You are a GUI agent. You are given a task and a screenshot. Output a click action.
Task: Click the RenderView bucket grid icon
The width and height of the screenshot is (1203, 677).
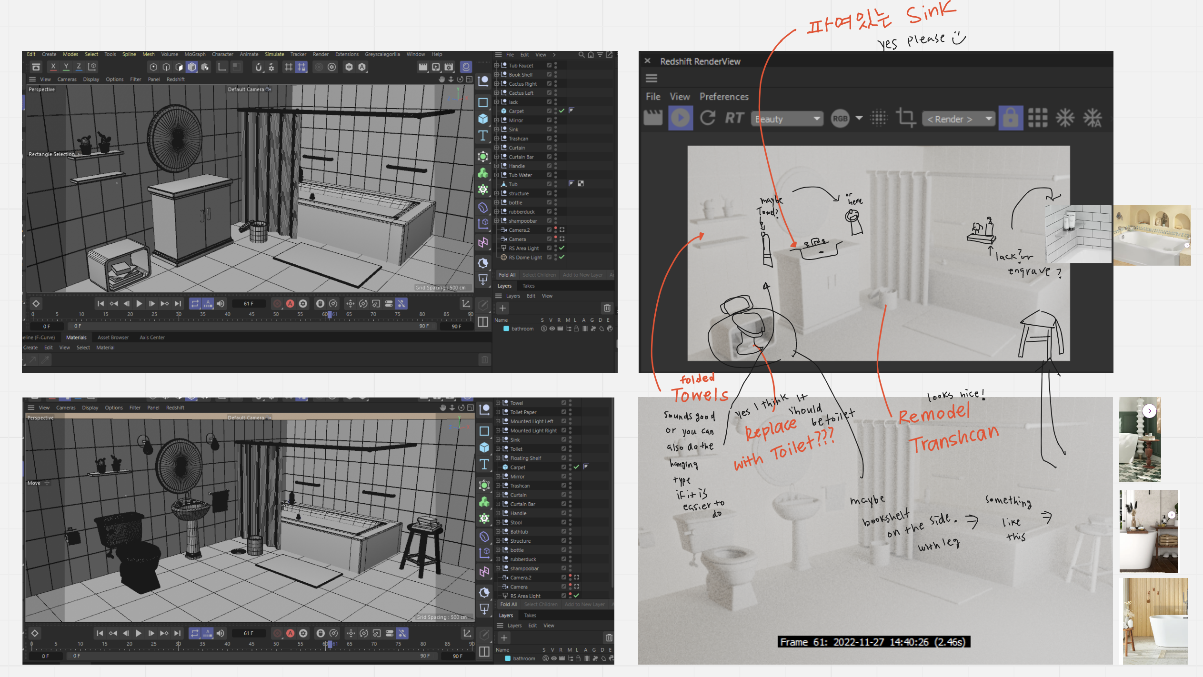[1038, 119]
